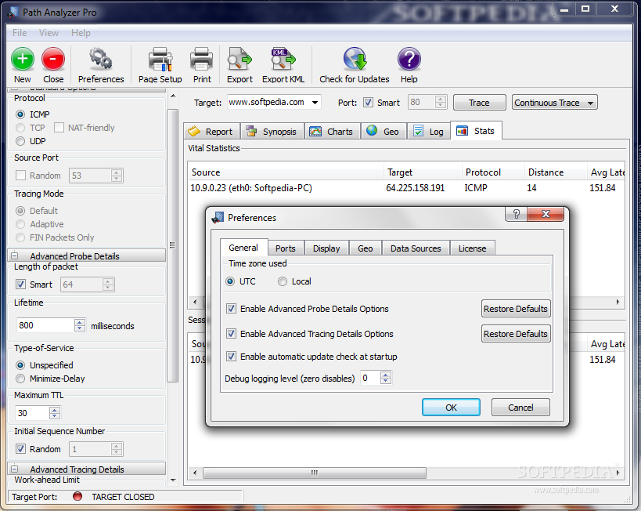Viewport: 641px width, 511px height.
Task: Toggle Initial Sequence Number Random checkbox
Action: tap(20, 449)
